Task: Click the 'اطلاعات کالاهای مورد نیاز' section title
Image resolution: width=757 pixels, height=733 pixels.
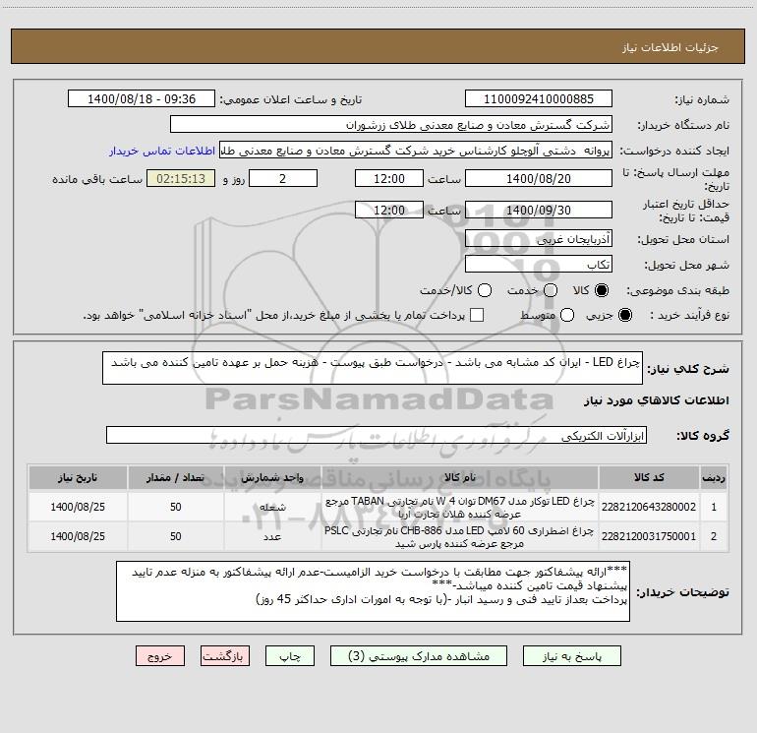Action: click(657, 400)
